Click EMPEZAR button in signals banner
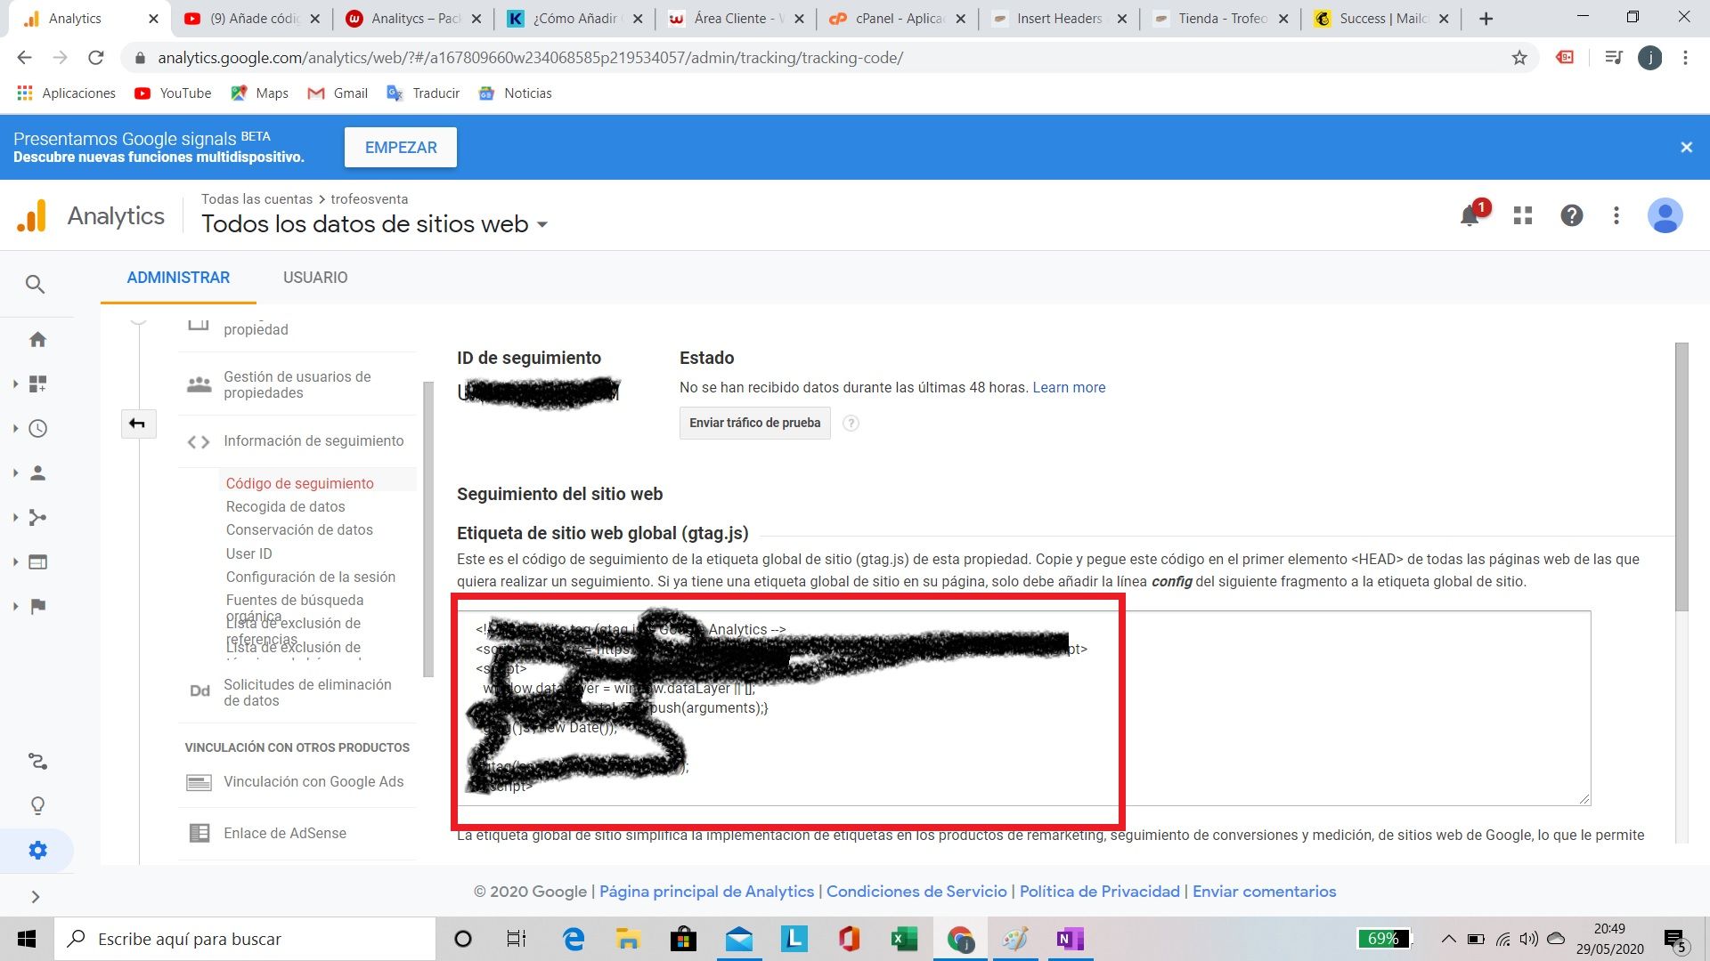 (x=401, y=148)
